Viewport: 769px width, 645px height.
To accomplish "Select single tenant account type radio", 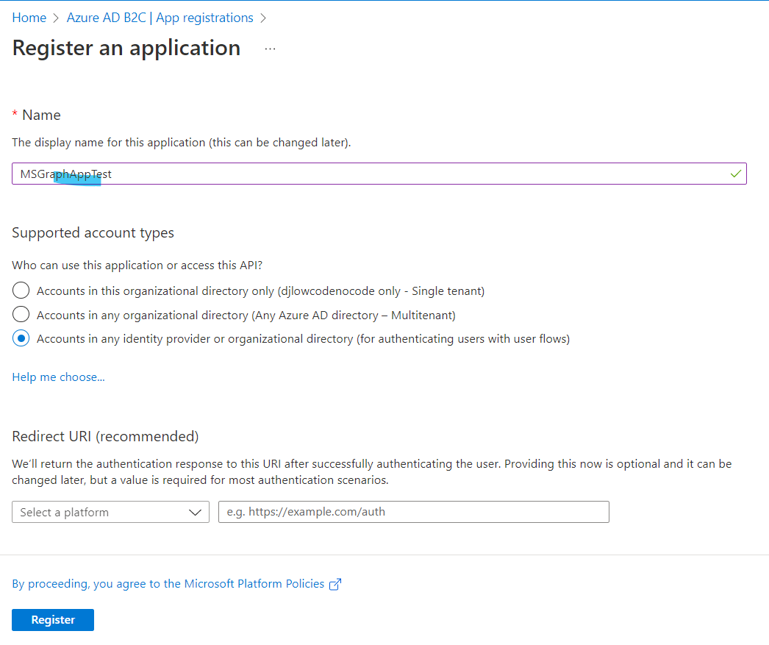I will point(21,291).
